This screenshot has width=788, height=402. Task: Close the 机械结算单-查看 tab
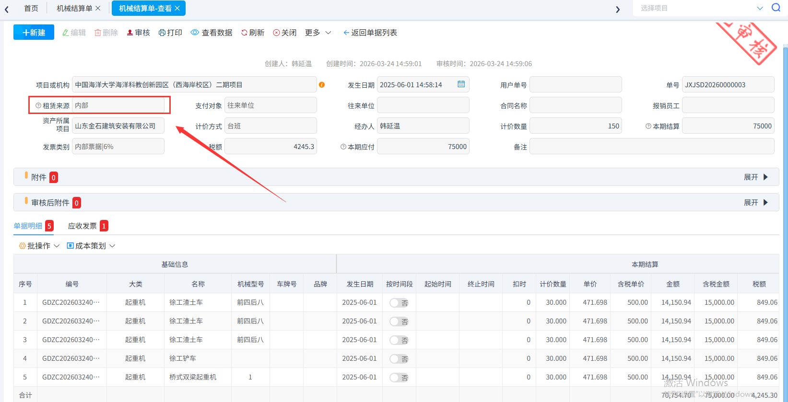coord(177,8)
